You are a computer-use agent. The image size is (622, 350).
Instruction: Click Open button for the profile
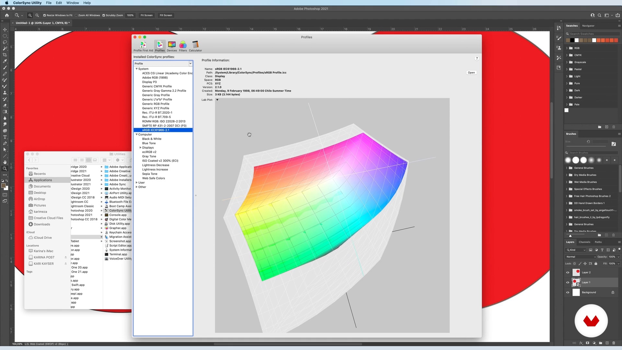pos(471,73)
